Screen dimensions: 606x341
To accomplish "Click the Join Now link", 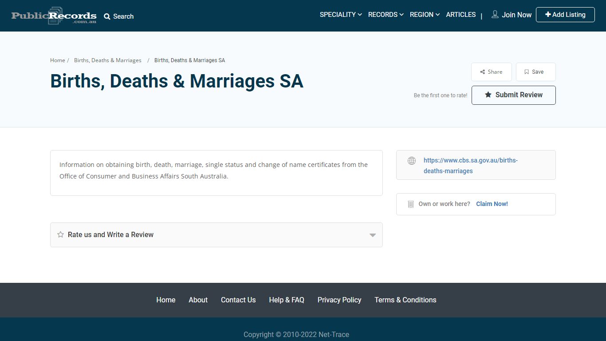I will pyautogui.click(x=516, y=15).
